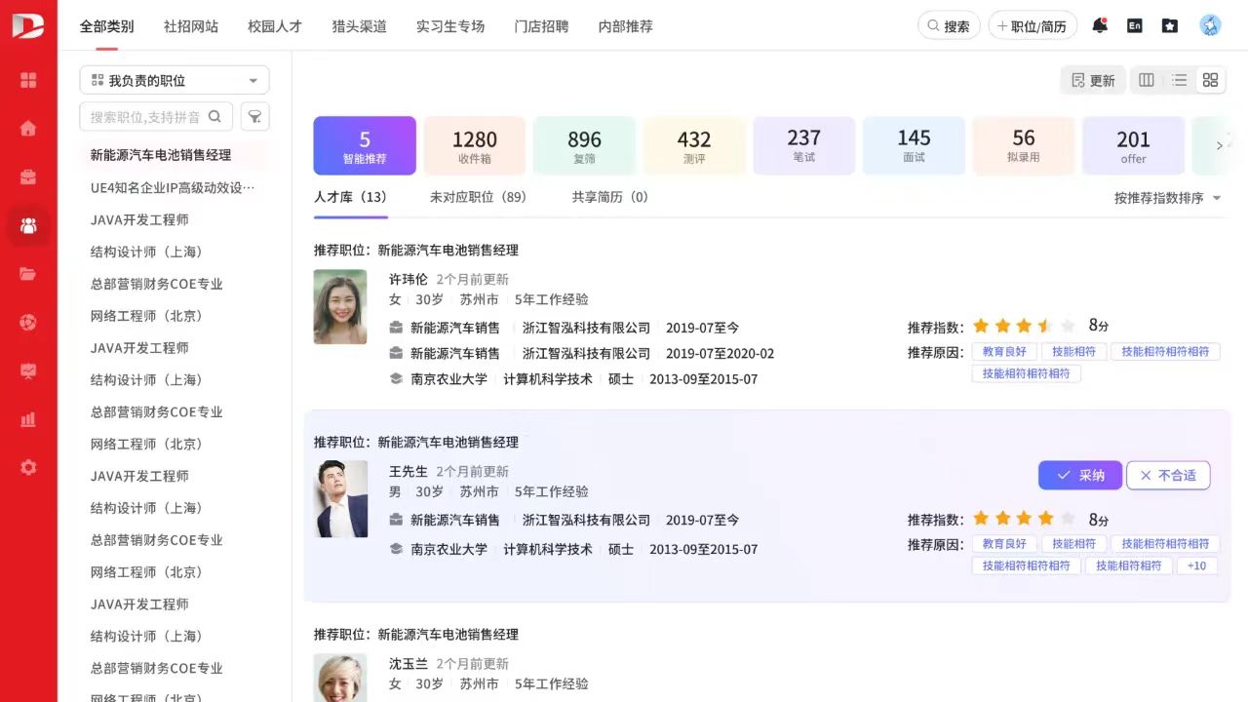Click the 采纳 button on 王先生's card

click(x=1079, y=475)
